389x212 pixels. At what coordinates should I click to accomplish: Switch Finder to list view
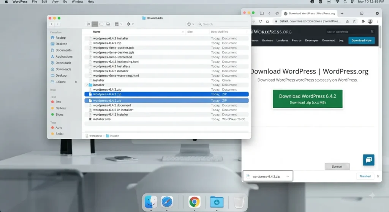pos(95,24)
